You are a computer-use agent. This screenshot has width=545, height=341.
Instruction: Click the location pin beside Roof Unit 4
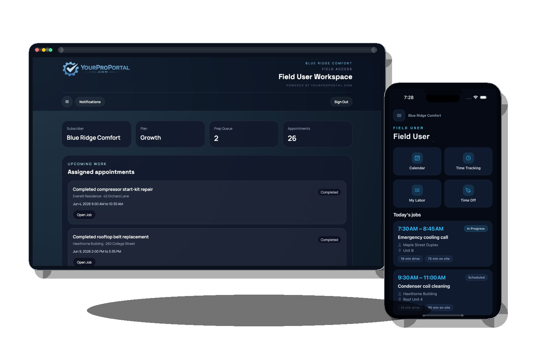pyautogui.click(x=400, y=299)
